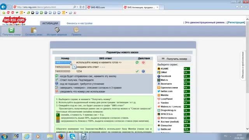Click the Получить номер toolbar icon
The width and height of the screenshot is (249, 140).
click(12, 31)
